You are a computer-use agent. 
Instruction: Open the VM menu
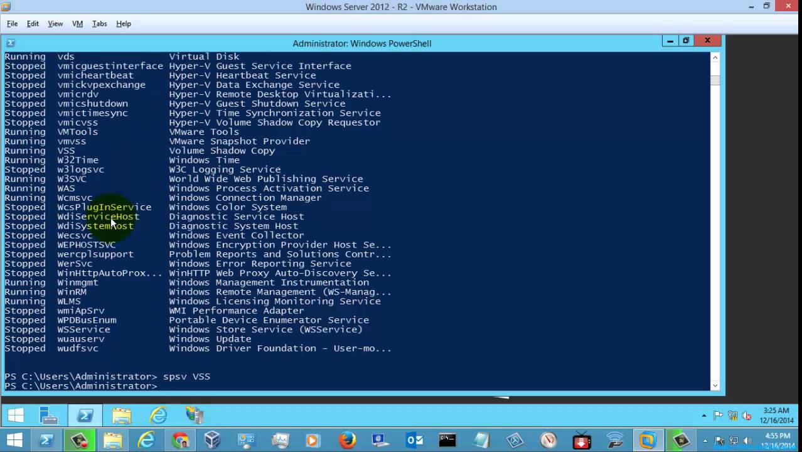tap(77, 23)
